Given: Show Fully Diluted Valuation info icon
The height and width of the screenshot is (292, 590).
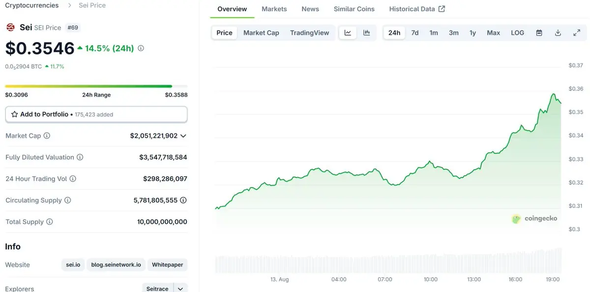Looking at the screenshot, I should pos(80,157).
